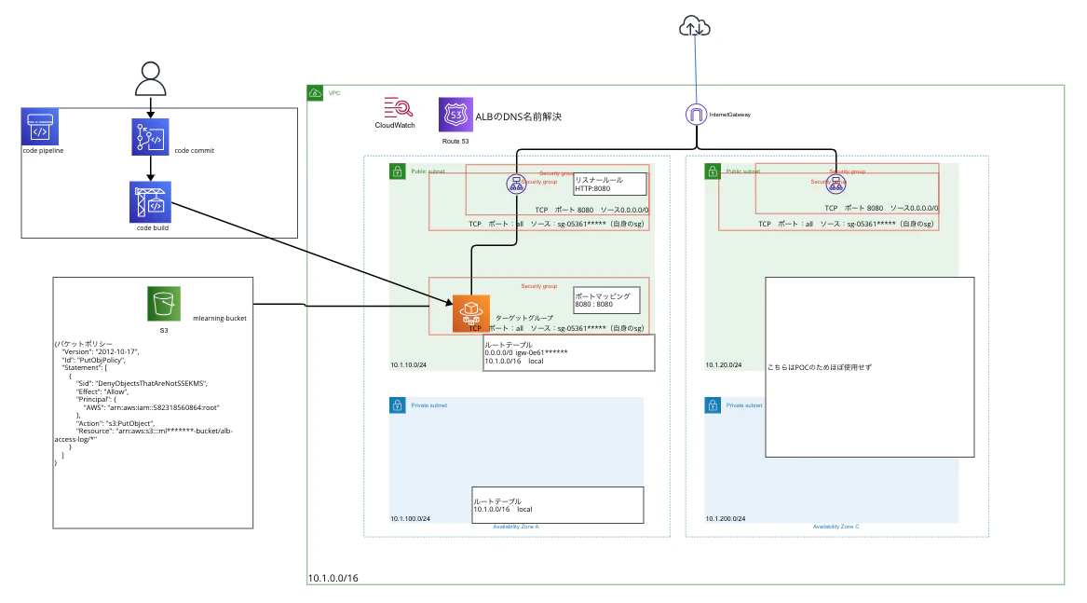The width and height of the screenshot is (1087, 603).
Task: Click the 'Route 53' label
Action: [455, 141]
